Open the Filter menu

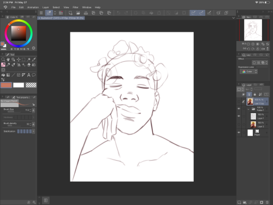click(x=75, y=7)
